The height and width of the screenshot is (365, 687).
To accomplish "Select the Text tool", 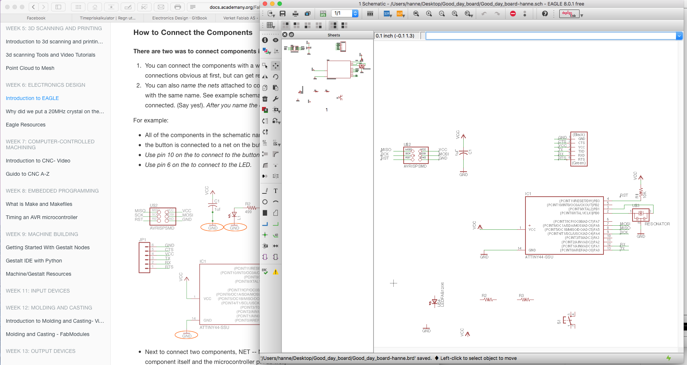I will (x=276, y=191).
